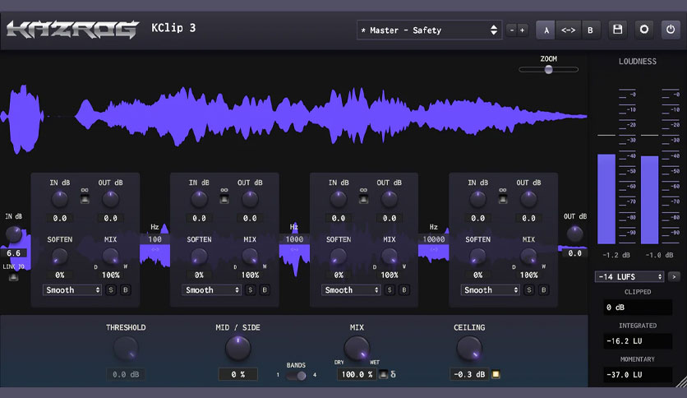Bypass band 4 with B button
This screenshot has height=398, width=687.
click(x=543, y=290)
